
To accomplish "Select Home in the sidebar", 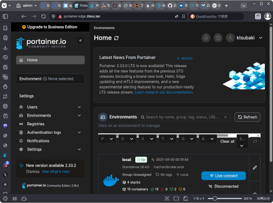I will 50,60.
